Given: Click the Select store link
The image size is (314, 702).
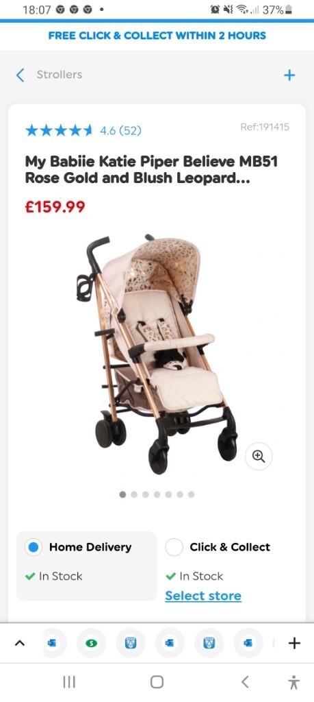Looking at the screenshot, I should (x=203, y=596).
